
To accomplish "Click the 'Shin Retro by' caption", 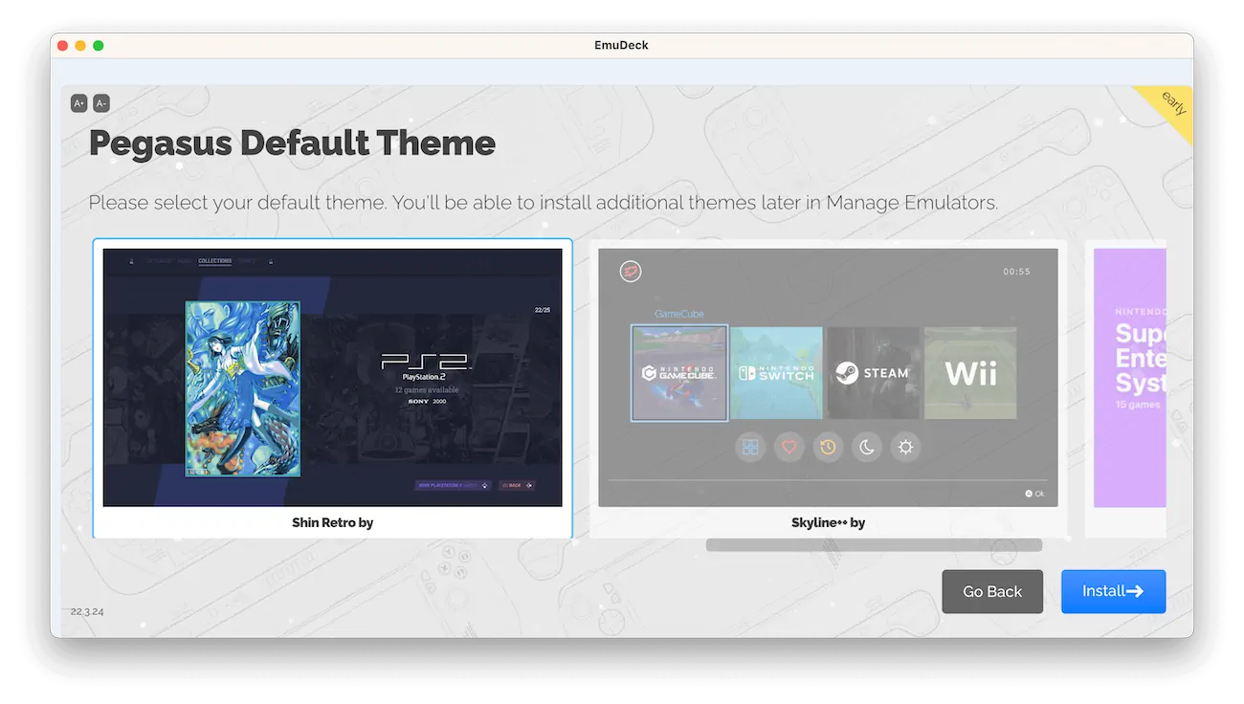I will 332,522.
